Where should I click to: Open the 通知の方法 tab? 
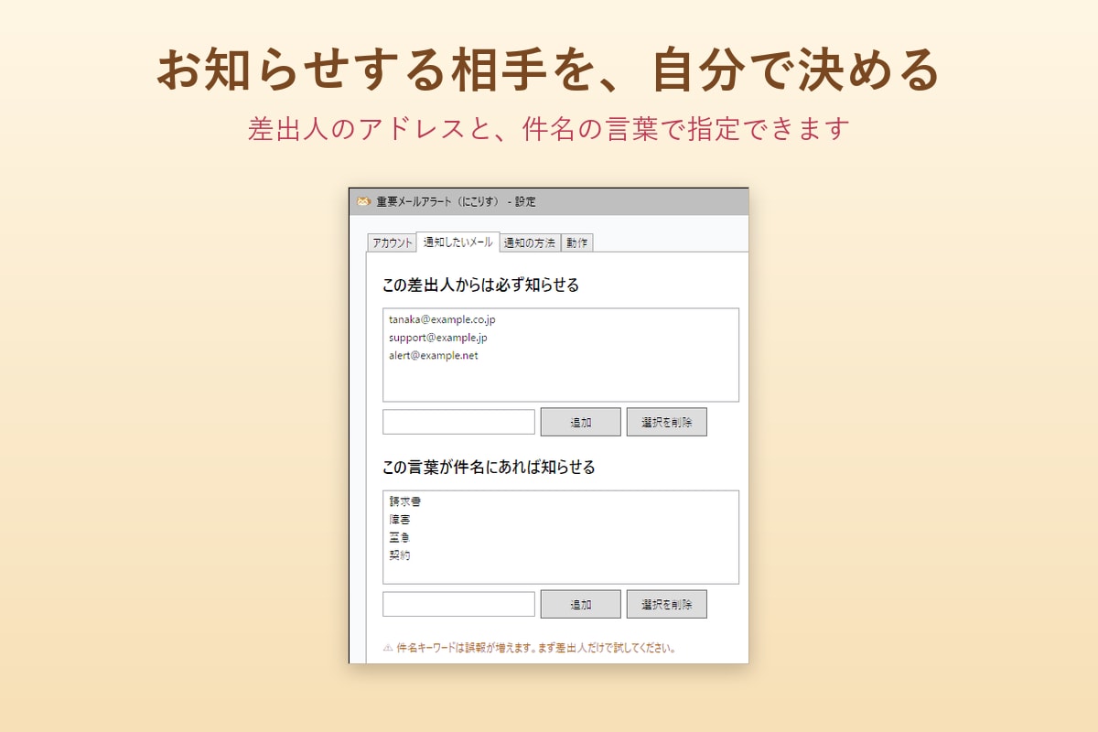[x=530, y=242]
